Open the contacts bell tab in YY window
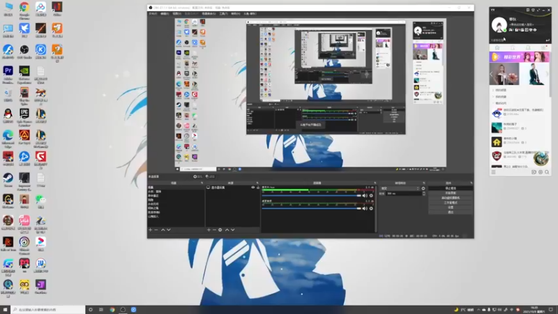Screen dimensions: 558x314 [x=528, y=47]
